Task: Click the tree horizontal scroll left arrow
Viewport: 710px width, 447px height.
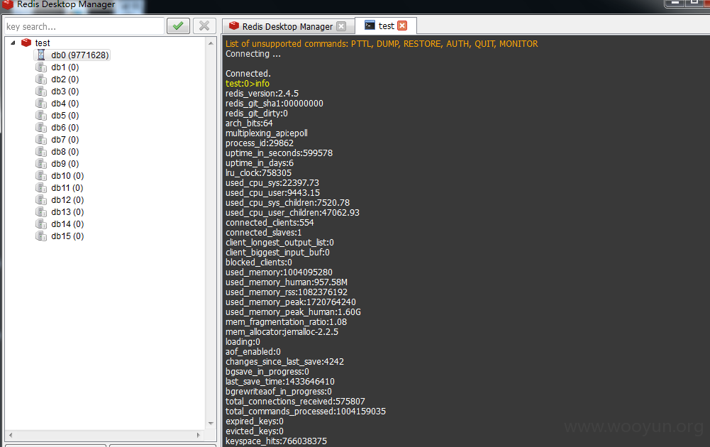Action: tap(11, 435)
